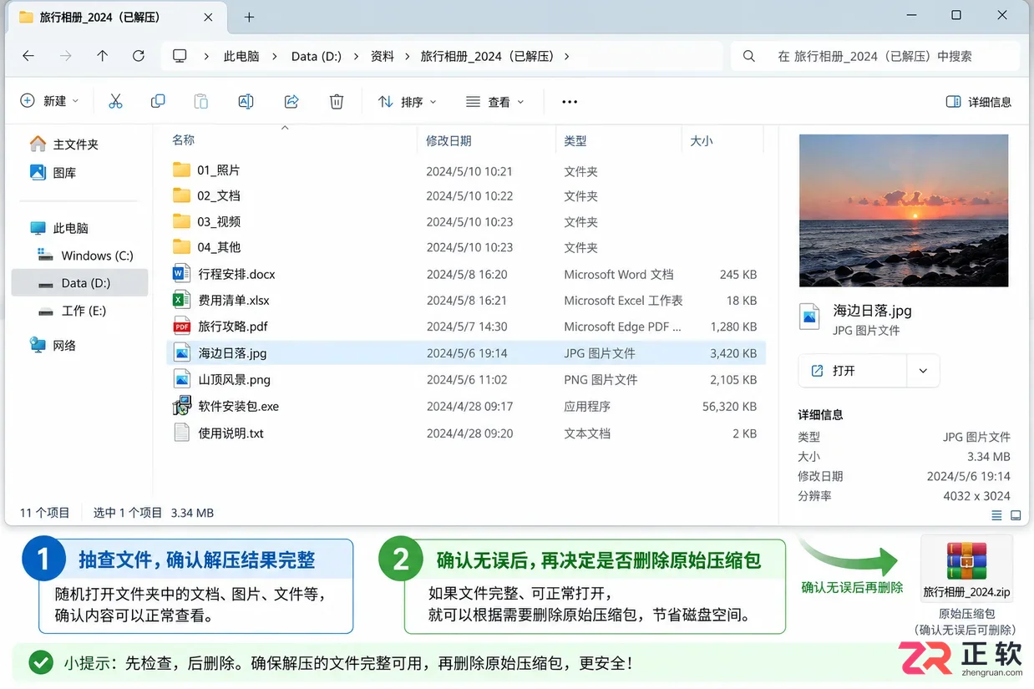Switch to large thumbnails view icon
This screenshot has height=689, width=1034.
coord(1016,515)
